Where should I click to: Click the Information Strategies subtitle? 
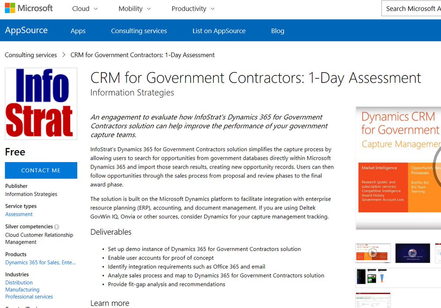click(x=132, y=93)
